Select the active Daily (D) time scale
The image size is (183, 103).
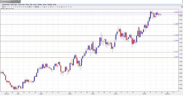point(30,7)
